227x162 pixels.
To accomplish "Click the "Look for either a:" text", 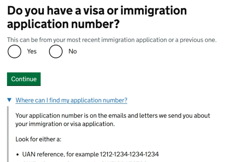I will click(38, 140).
